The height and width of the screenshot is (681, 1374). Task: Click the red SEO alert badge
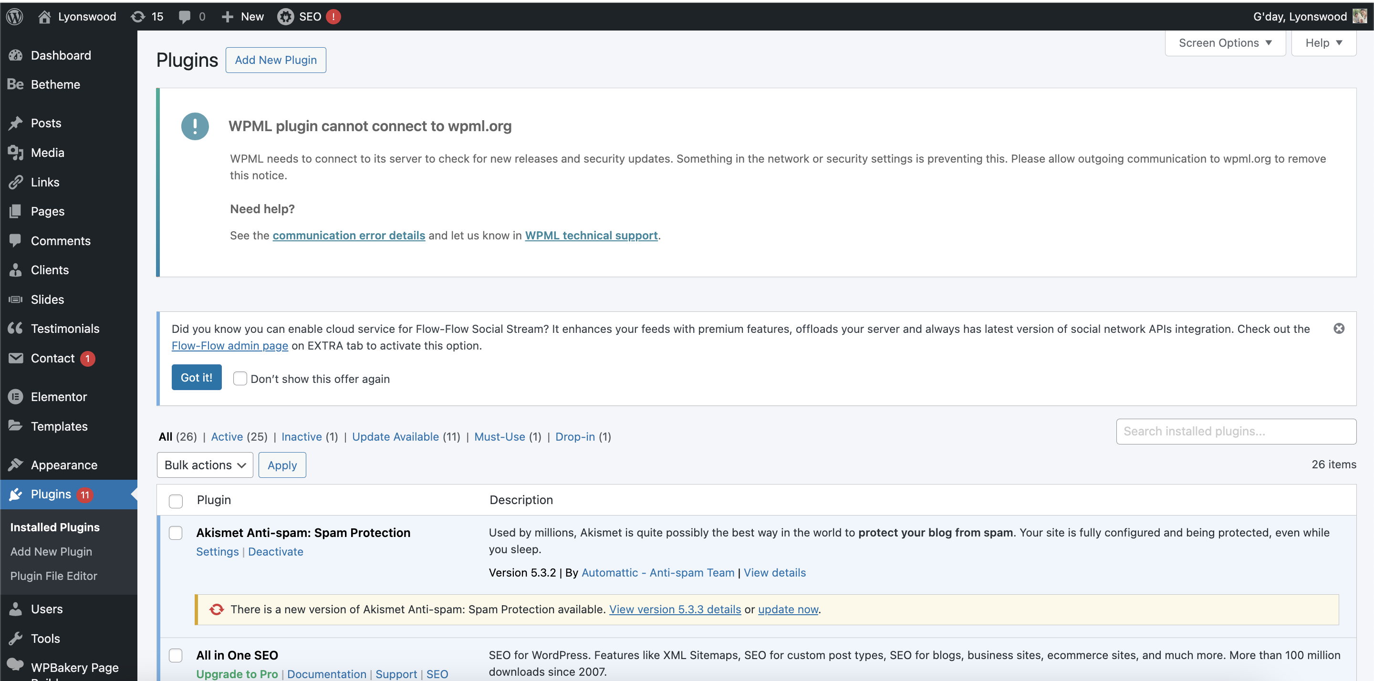pyautogui.click(x=333, y=17)
